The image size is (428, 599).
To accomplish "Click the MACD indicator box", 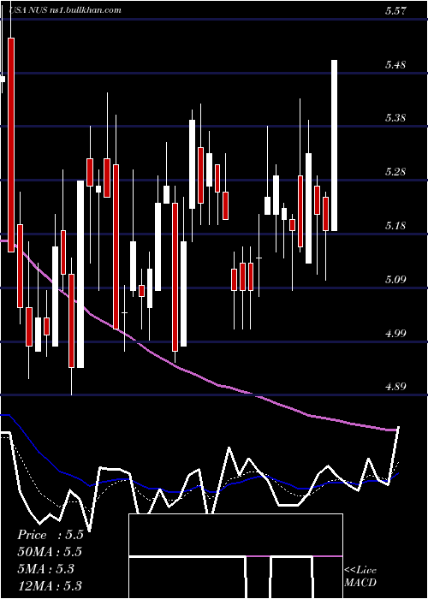I will pos(235,556).
